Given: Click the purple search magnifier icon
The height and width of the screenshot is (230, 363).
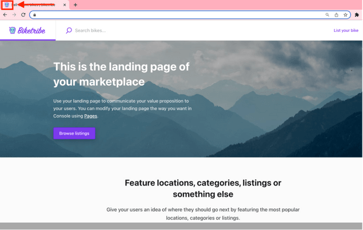Looking at the screenshot, I should [x=69, y=30].
